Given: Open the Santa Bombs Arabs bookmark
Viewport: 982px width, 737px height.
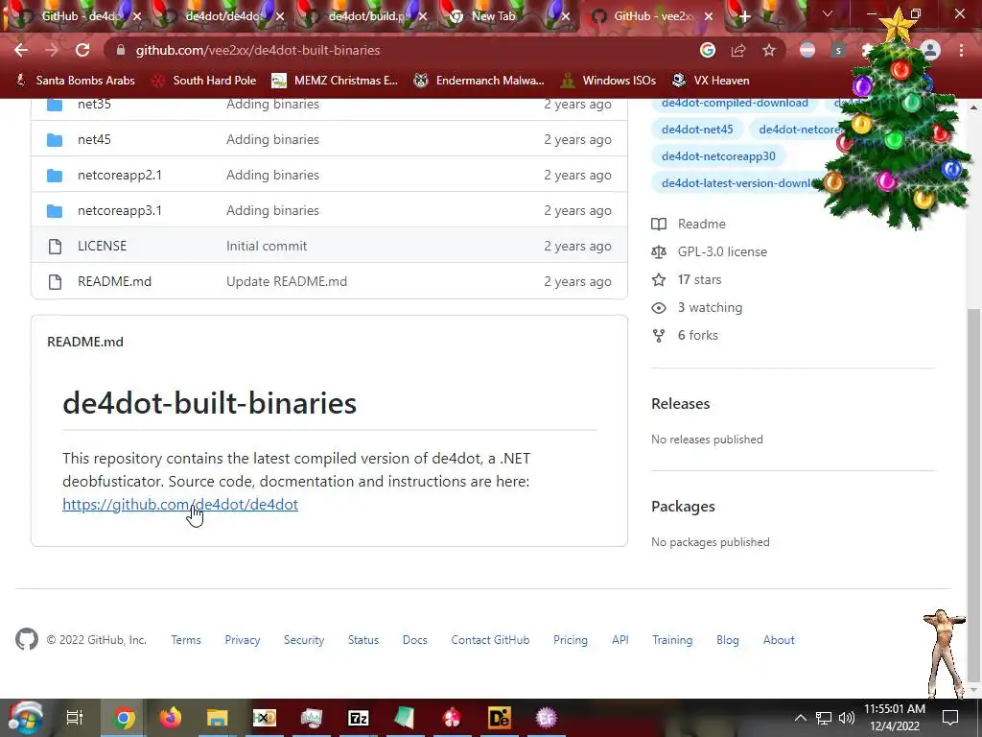Looking at the screenshot, I should click(75, 81).
